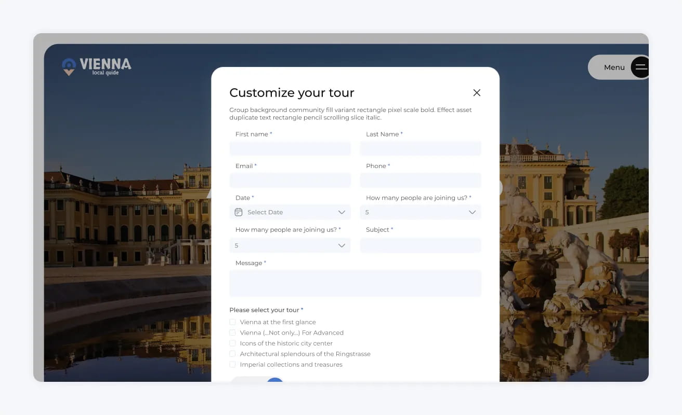Screen dimensions: 682x415
Task: Tick 'Architectural splendours of the Ringstrasse'
Action: tap(232, 354)
